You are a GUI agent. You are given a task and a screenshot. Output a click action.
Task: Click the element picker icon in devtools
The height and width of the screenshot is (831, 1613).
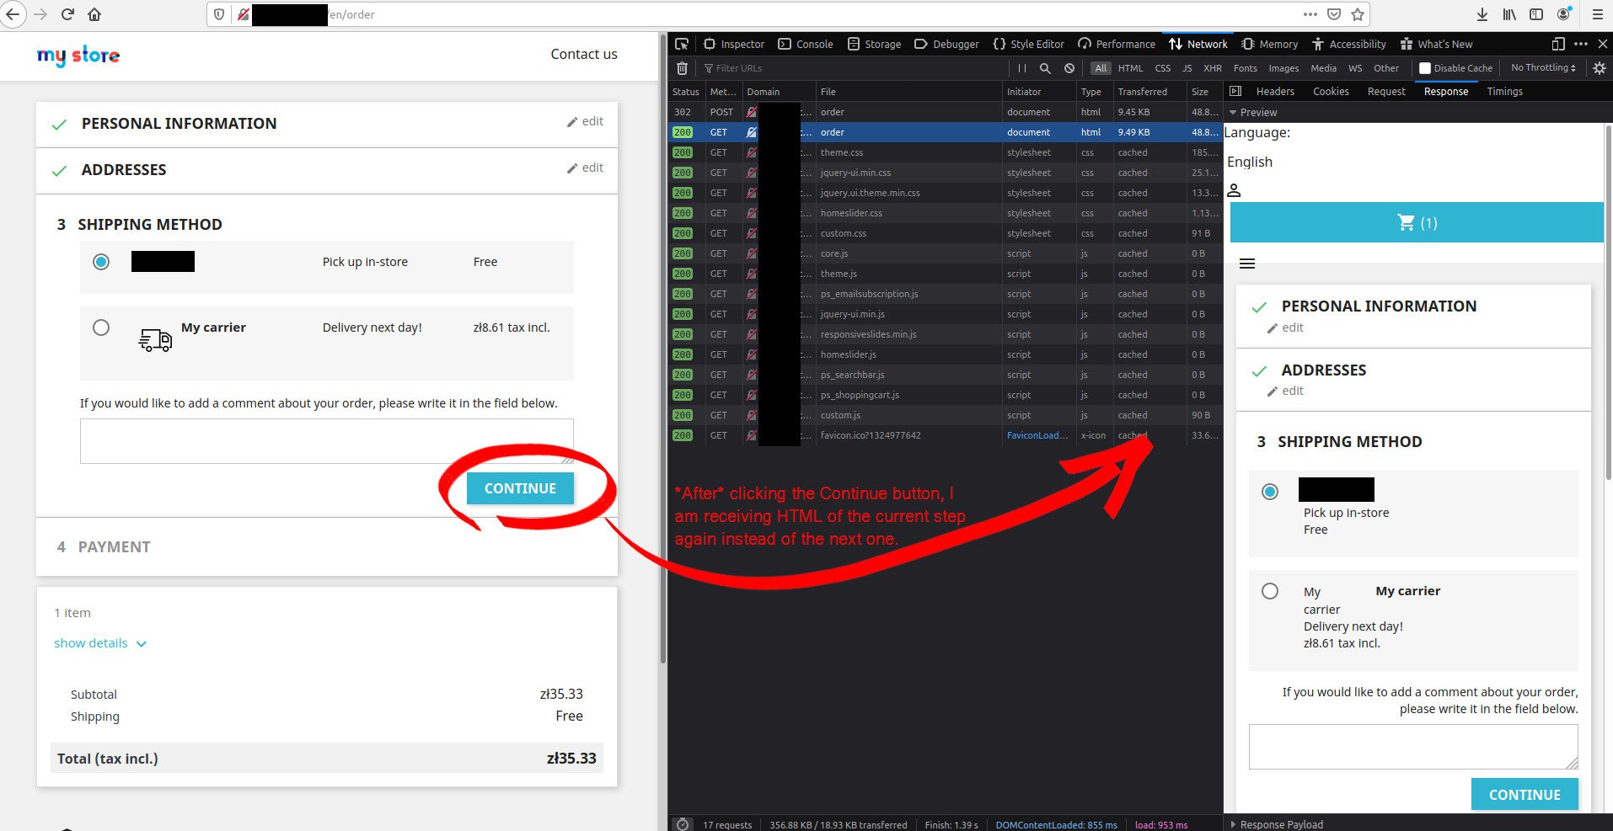(x=682, y=44)
